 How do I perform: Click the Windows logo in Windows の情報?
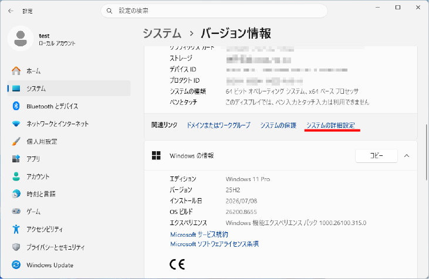click(x=156, y=155)
